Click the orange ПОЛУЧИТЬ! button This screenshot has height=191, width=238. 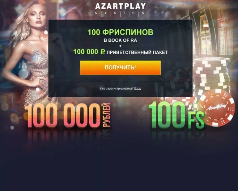pos(120,68)
